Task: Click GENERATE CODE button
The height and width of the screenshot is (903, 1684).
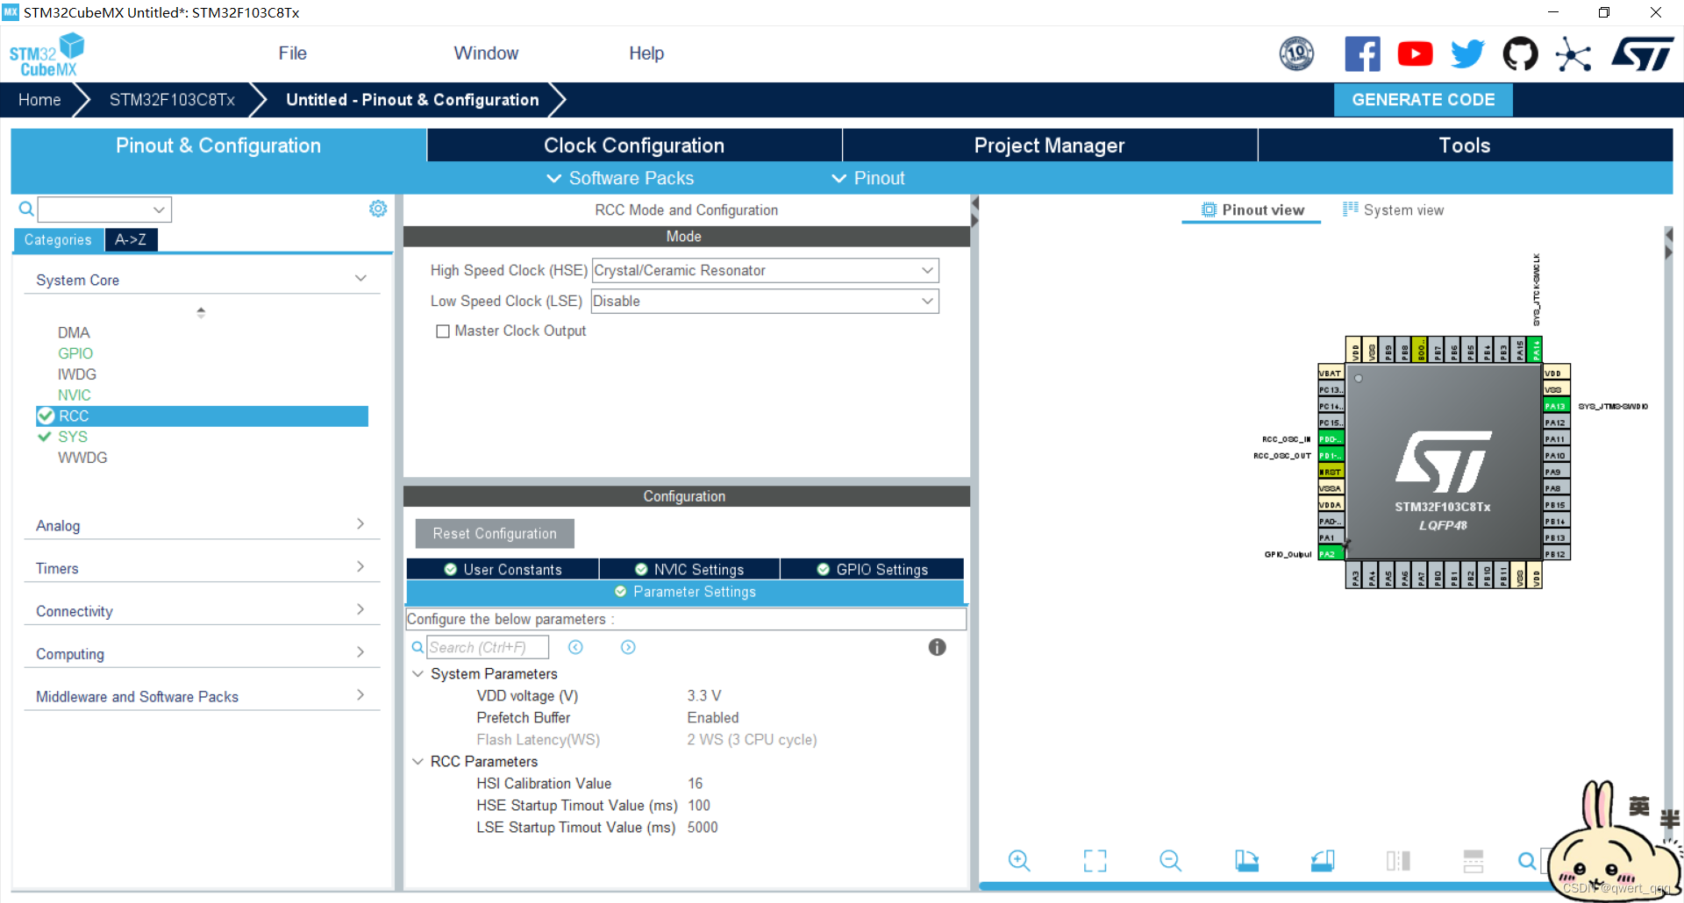Action: (x=1423, y=100)
